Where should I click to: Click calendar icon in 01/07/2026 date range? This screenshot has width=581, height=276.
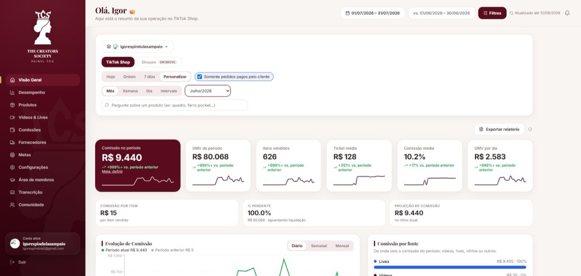pos(348,13)
